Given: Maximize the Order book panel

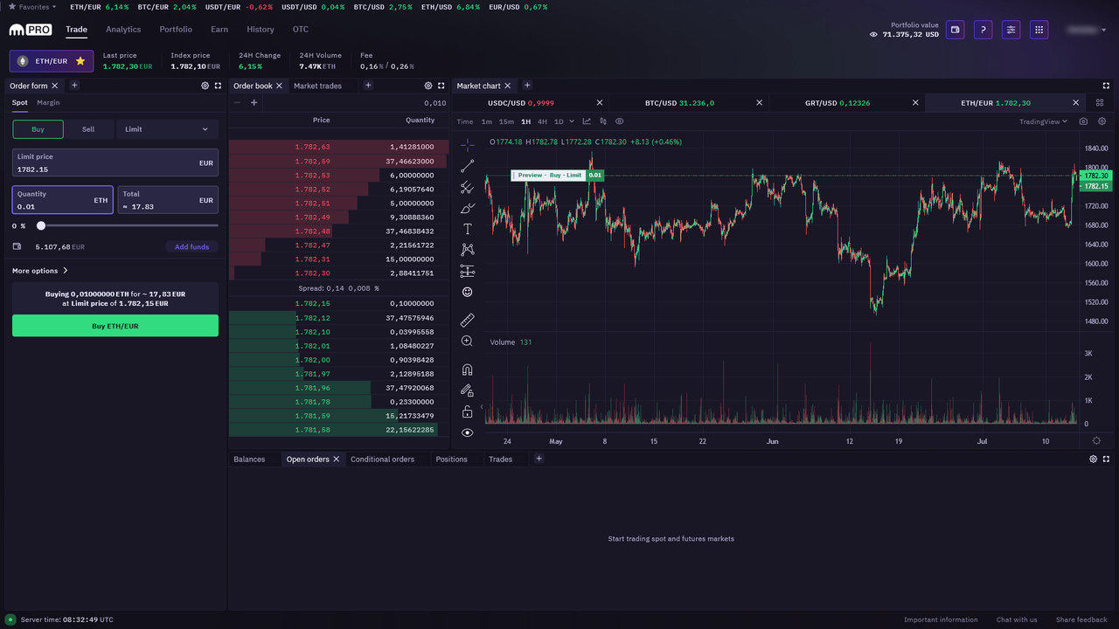Looking at the screenshot, I should pos(441,86).
